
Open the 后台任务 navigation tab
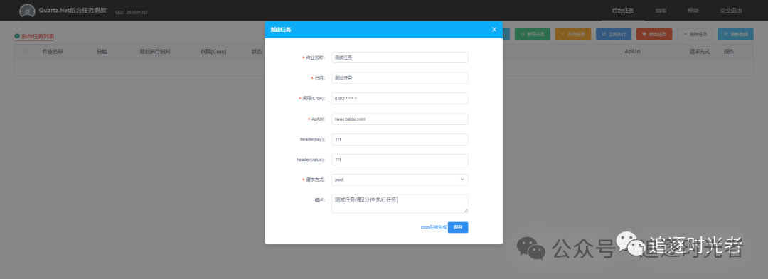point(623,10)
